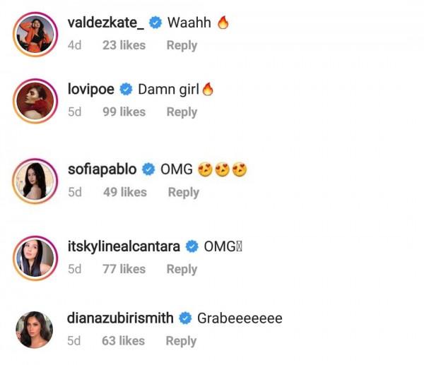Open lovipoe profile picture
The height and width of the screenshot is (365, 424).
click(x=35, y=101)
